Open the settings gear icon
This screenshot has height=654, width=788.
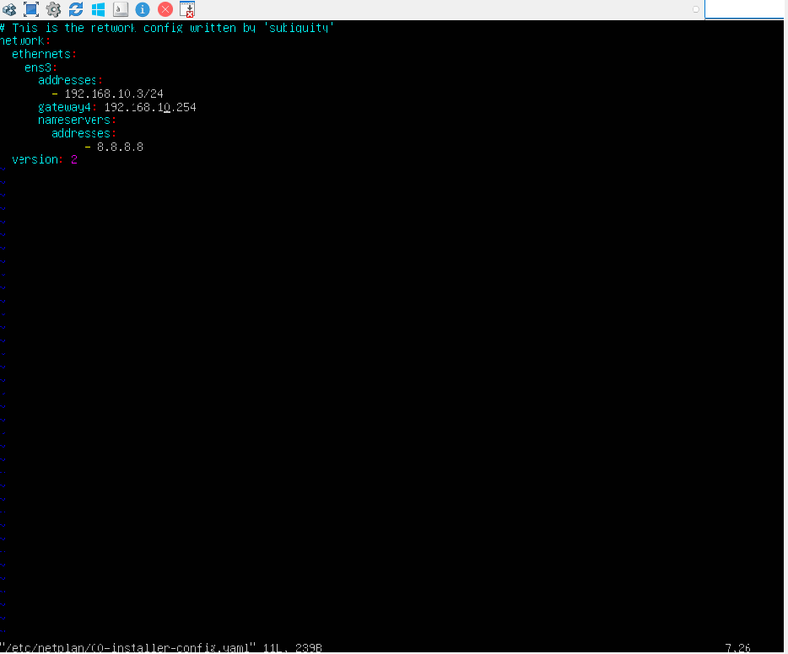click(53, 9)
